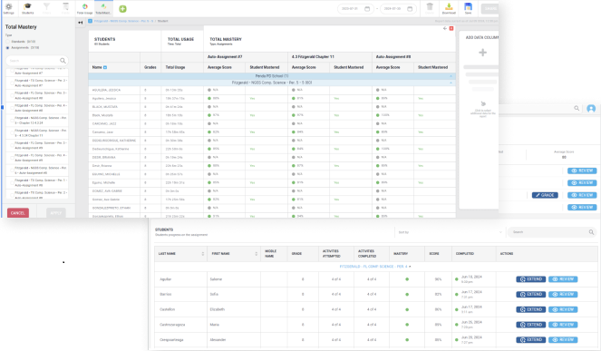Check Fitzgerald FL Comp. Science Per. 4 Auto-Assignment #8

12,108
